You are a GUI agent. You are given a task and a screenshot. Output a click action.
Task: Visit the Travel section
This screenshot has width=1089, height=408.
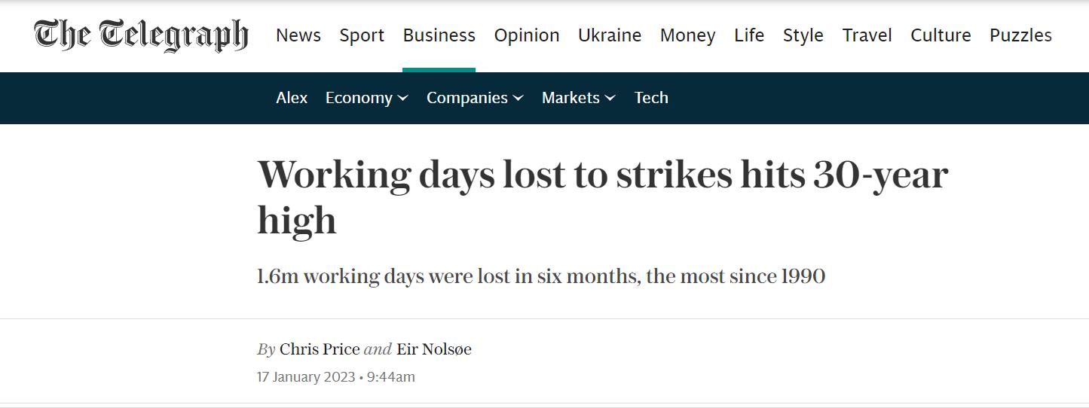(867, 35)
